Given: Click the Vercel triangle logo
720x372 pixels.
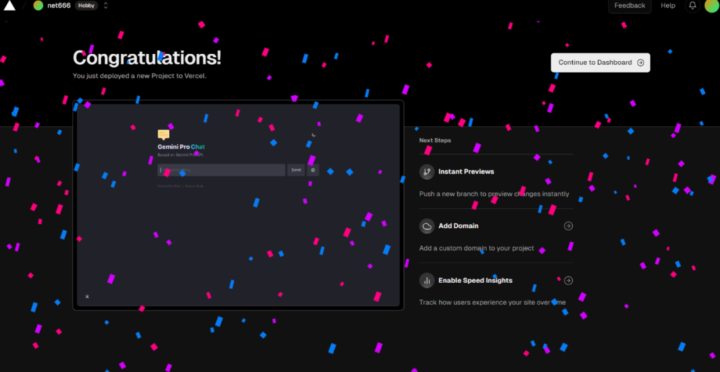Looking at the screenshot, I should tap(9, 5).
